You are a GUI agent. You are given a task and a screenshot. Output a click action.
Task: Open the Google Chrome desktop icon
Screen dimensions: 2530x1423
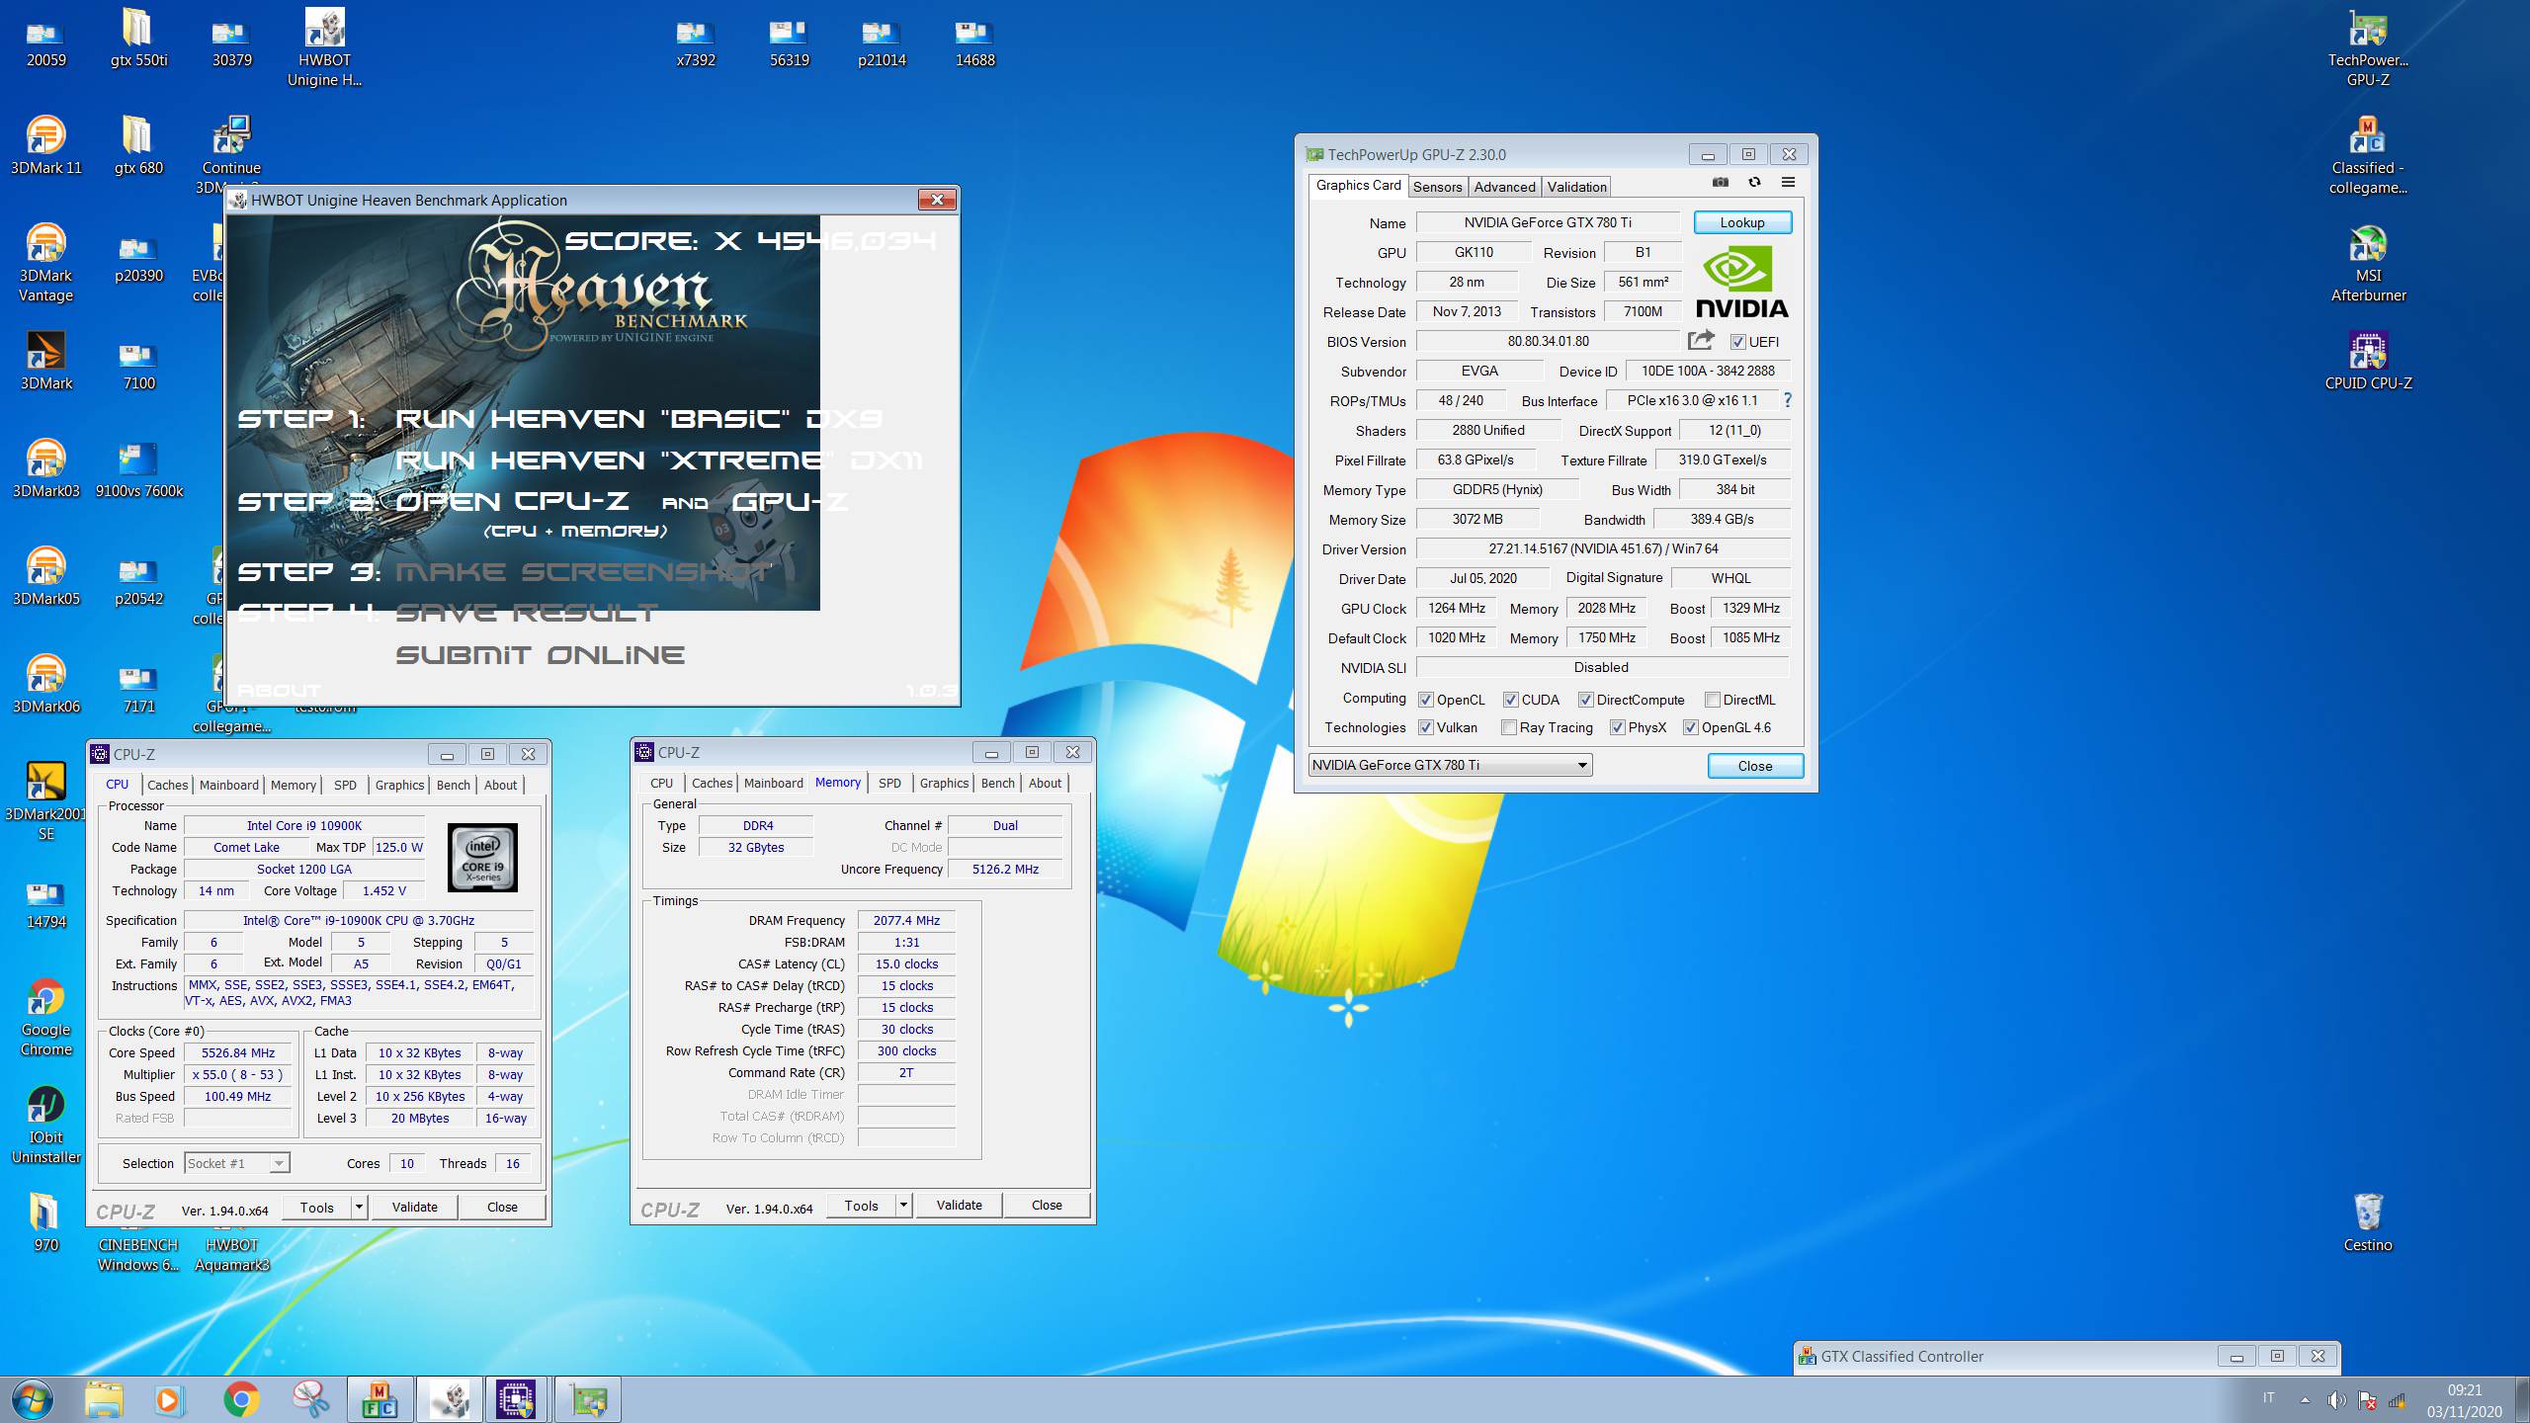coord(45,1018)
